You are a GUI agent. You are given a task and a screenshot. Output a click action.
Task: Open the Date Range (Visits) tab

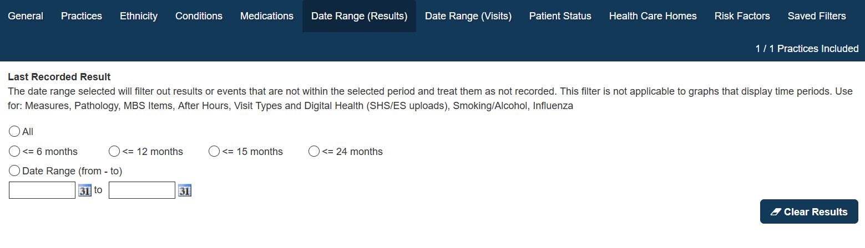pyautogui.click(x=468, y=16)
